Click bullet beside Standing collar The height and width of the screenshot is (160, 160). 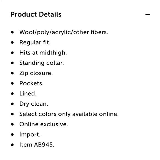[x=12, y=63]
